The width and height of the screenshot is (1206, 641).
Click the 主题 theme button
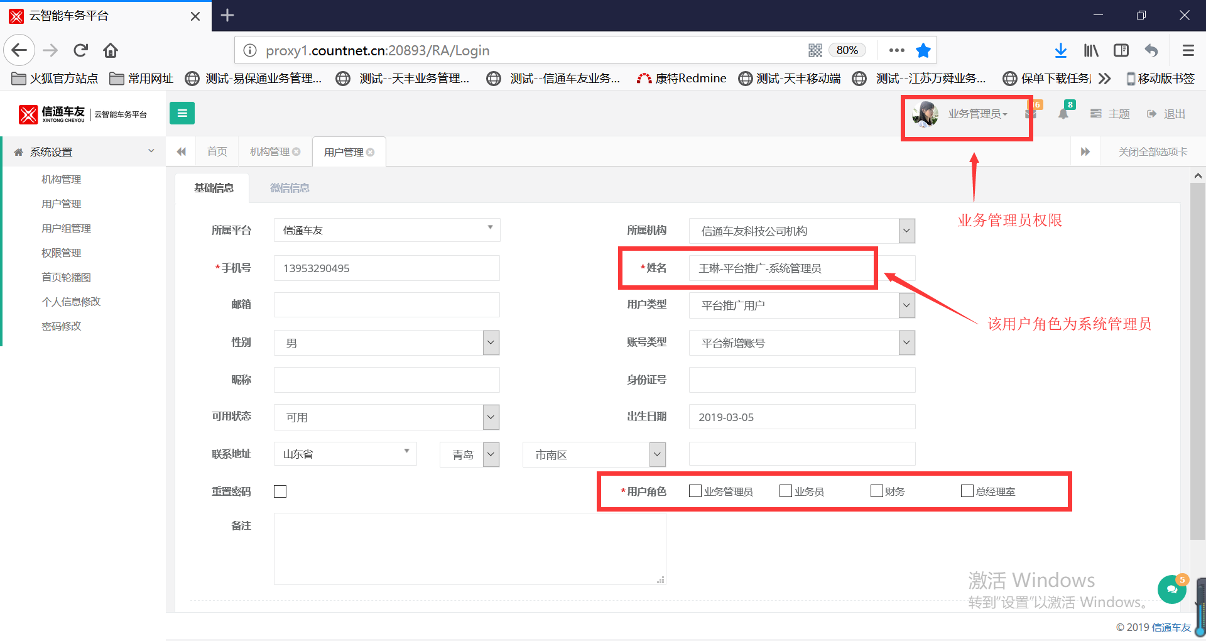(x=1111, y=114)
